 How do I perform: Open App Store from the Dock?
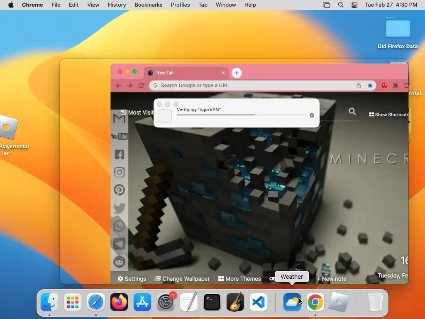(x=142, y=302)
